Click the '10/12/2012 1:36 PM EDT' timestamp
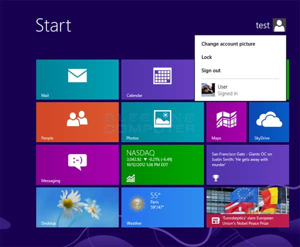Screen dimensions: 300x247 [147, 164]
